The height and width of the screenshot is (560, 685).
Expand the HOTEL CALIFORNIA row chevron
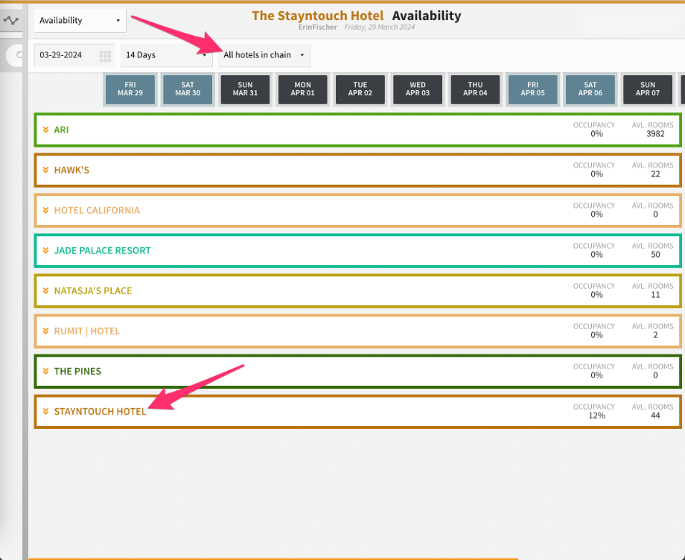pos(45,210)
